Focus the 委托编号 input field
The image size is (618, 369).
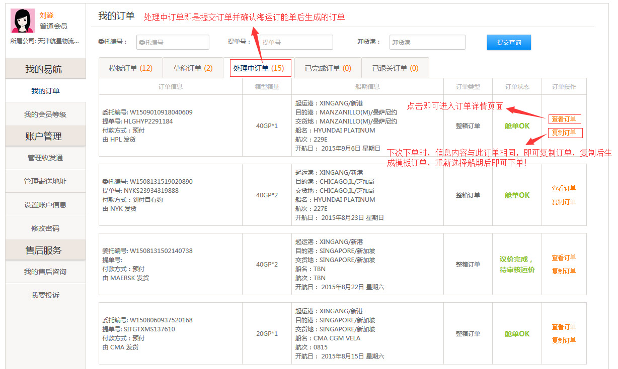pyautogui.click(x=173, y=43)
